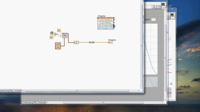Click scroll right arrow of block diagram
This screenshot has width=200, height=112.
click(x=139, y=91)
